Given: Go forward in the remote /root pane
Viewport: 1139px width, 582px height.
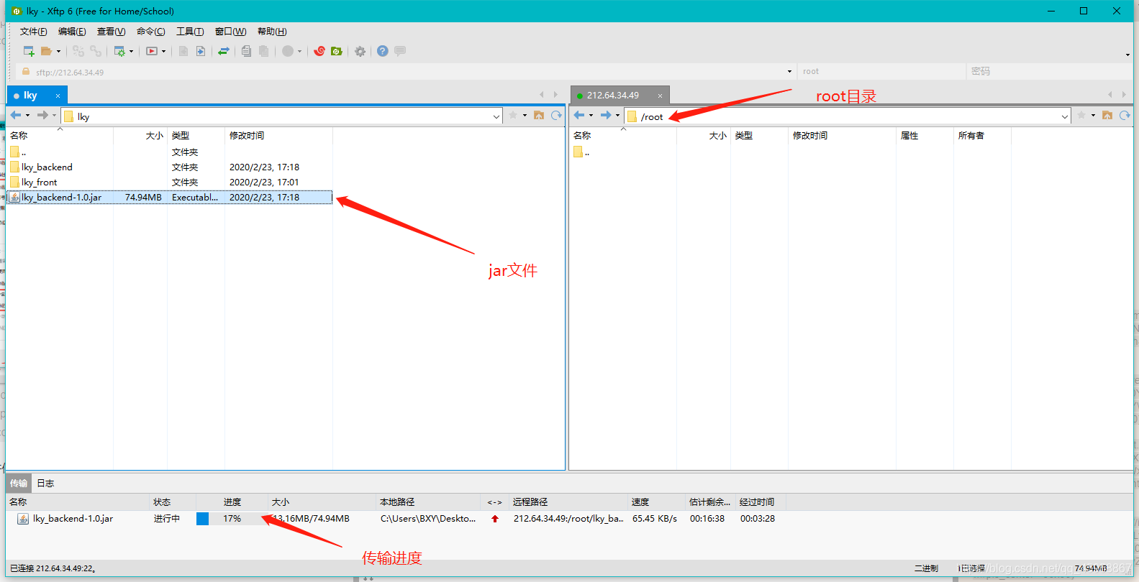Looking at the screenshot, I should click(x=606, y=115).
